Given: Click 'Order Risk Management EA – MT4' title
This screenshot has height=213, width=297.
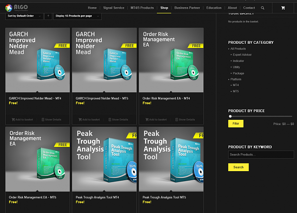Looking at the screenshot, I should coord(166,98).
